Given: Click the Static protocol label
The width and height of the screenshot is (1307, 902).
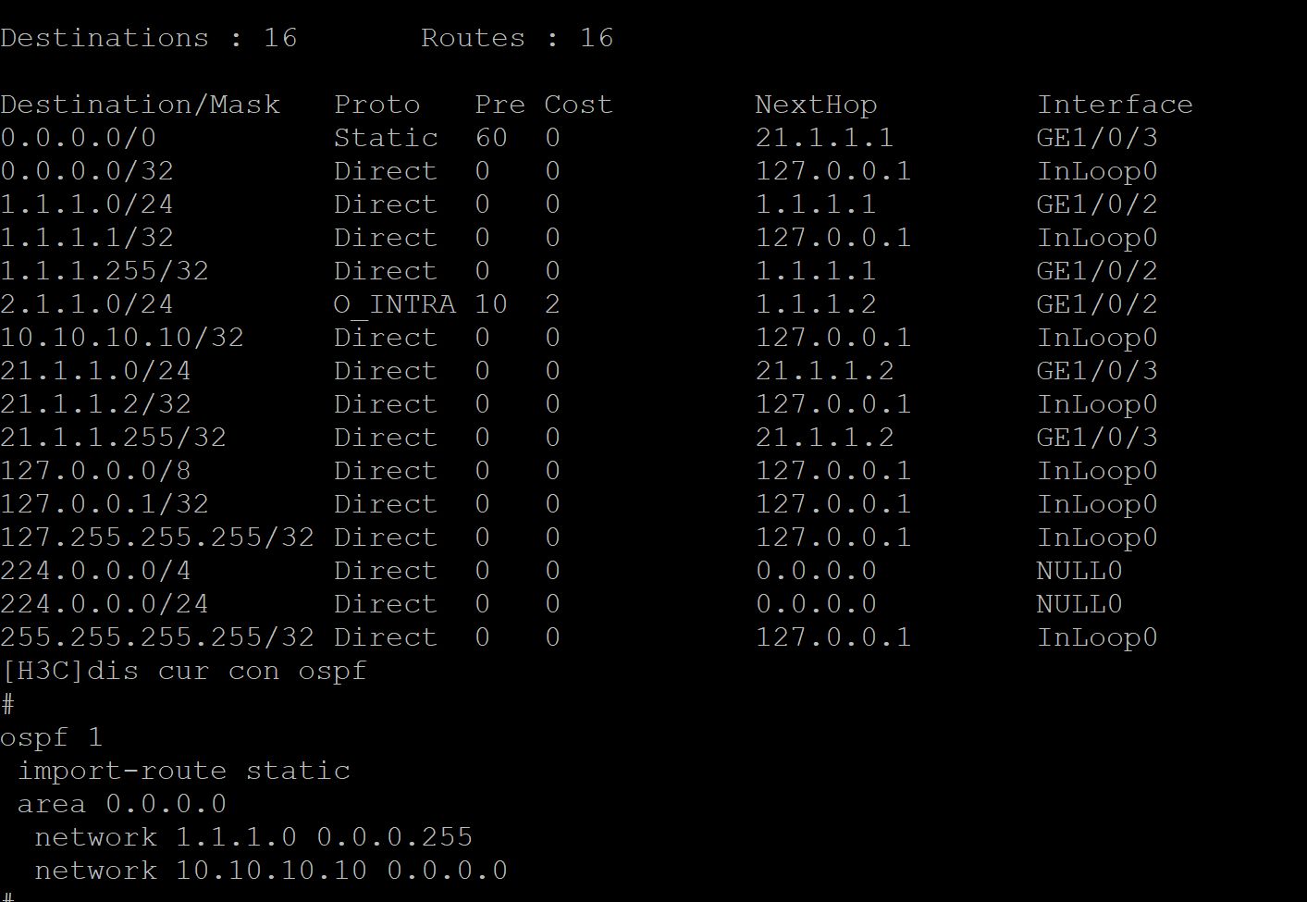Looking at the screenshot, I should coord(386,137).
